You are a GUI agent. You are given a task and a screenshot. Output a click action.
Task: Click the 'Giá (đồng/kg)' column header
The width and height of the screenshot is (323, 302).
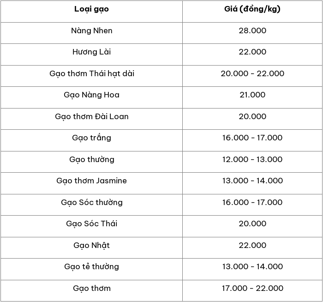(x=252, y=12)
